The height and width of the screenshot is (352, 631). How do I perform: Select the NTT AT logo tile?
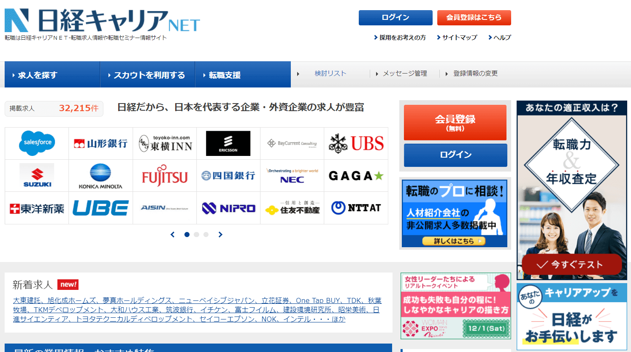point(356,208)
